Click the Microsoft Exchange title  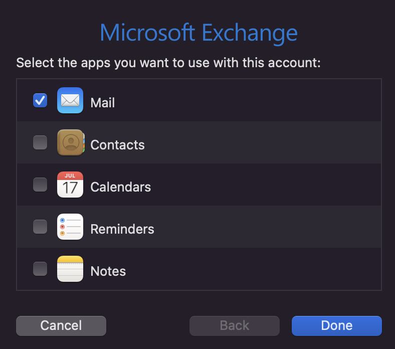click(x=199, y=34)
